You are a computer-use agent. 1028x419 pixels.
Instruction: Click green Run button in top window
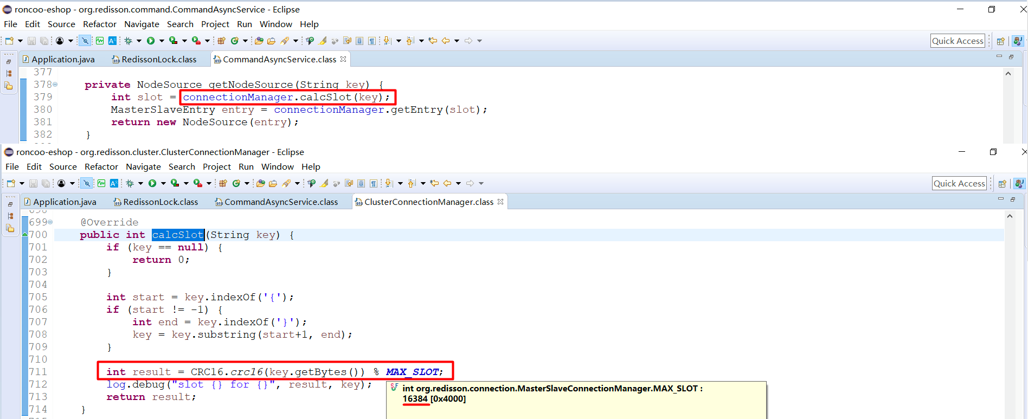[x=151, y=41]
